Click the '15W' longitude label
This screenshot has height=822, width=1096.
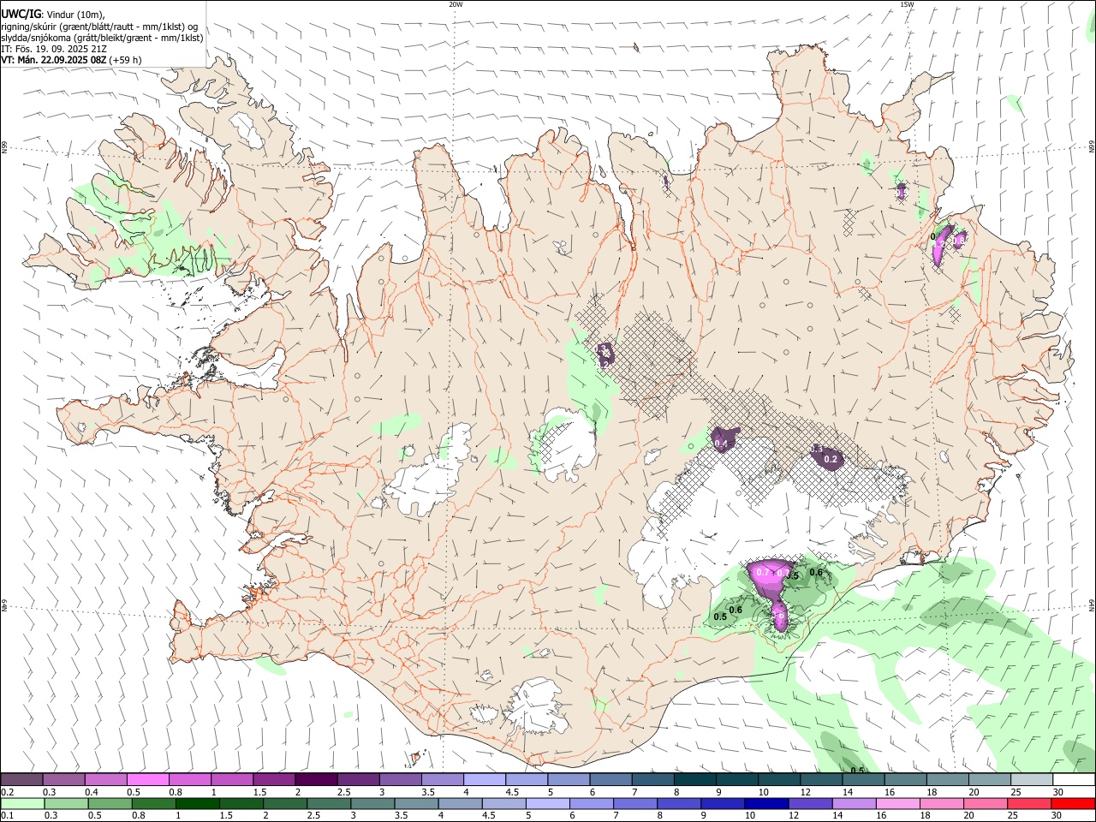point(907,4)
